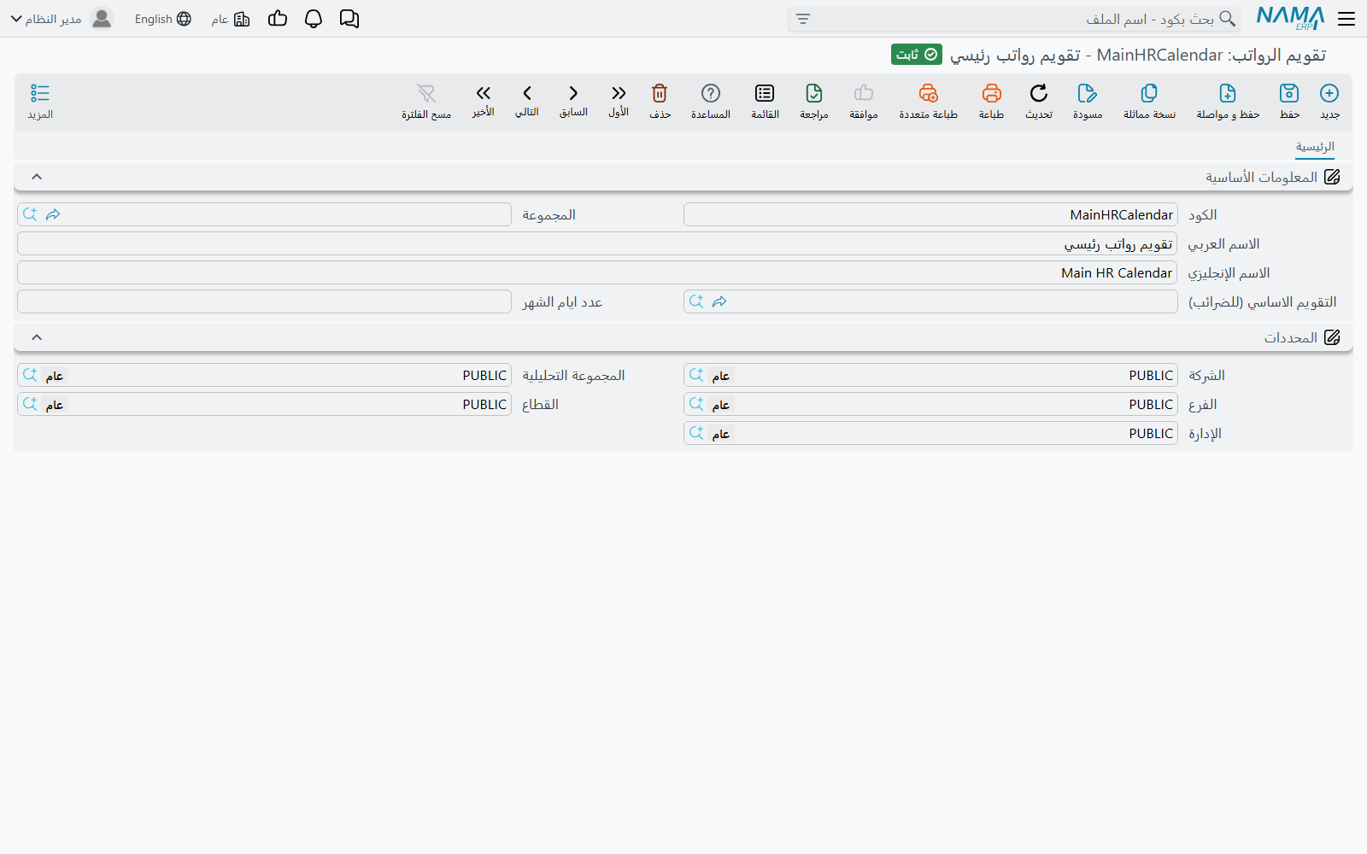Click the English name (الاسم الإنجليزي) field
Viewport: 1367px width, 854px height.
pos(597,272)
